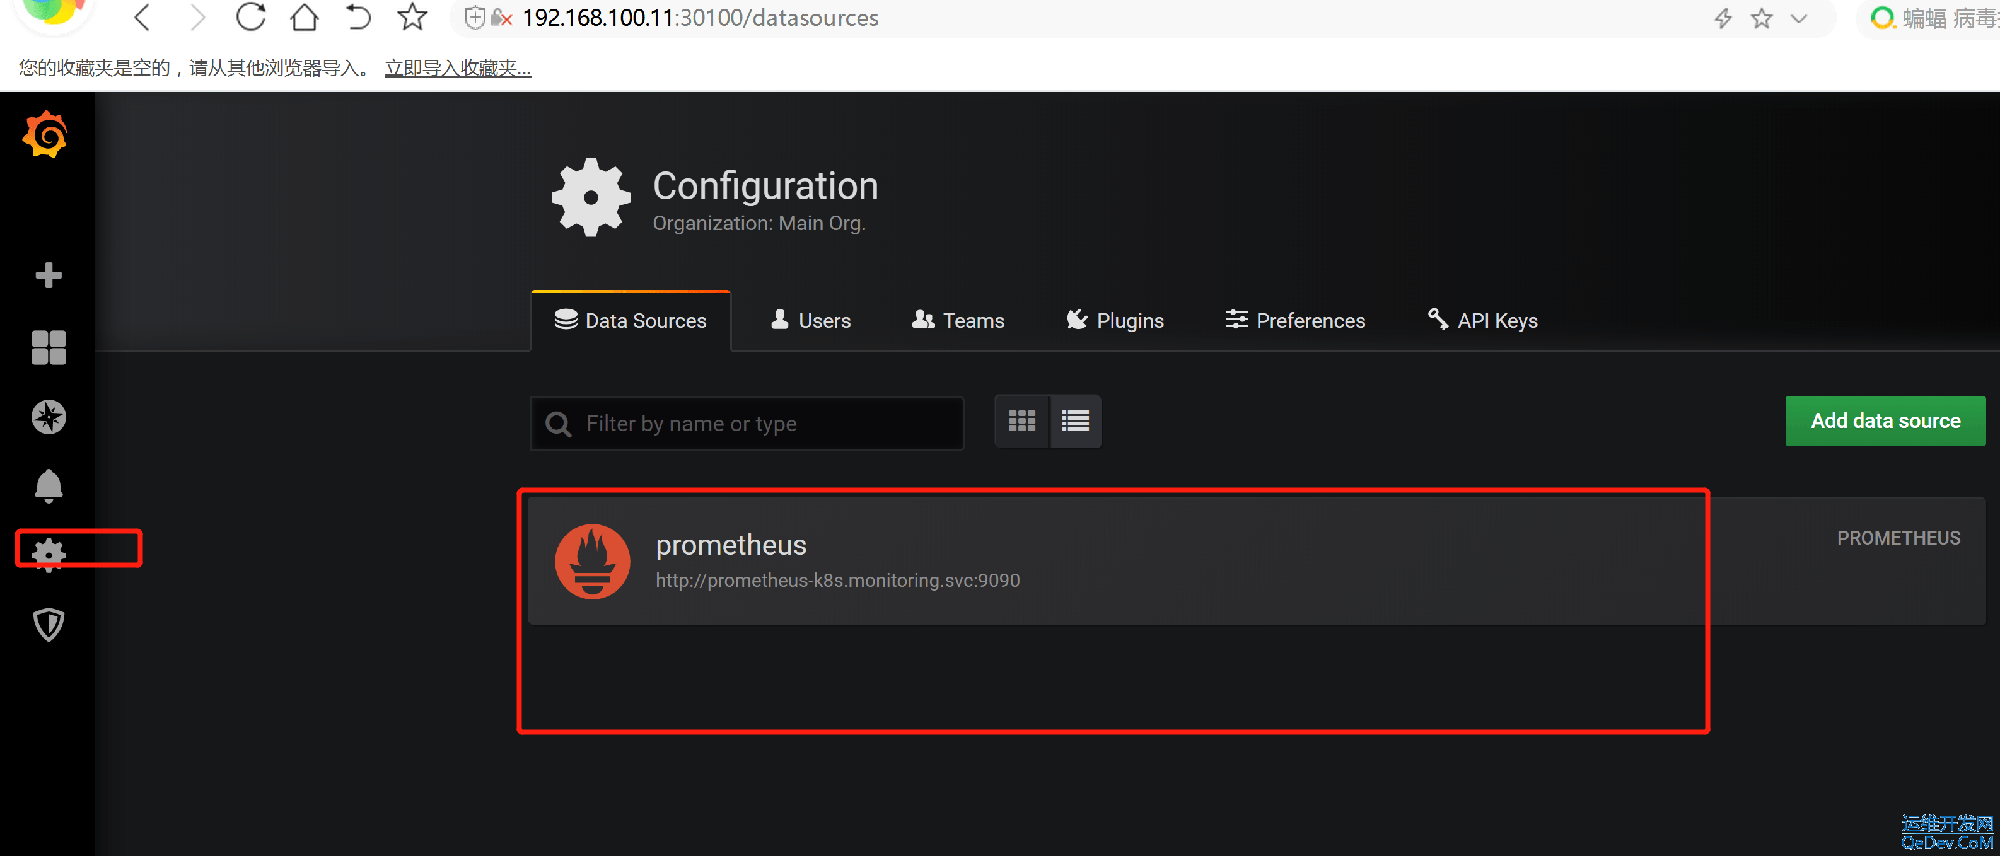Screen dimensions: 2000x856
Task: Click the prometheus-k8s.monitoring.svc:9090 URL text
Action: coord(838,581)
